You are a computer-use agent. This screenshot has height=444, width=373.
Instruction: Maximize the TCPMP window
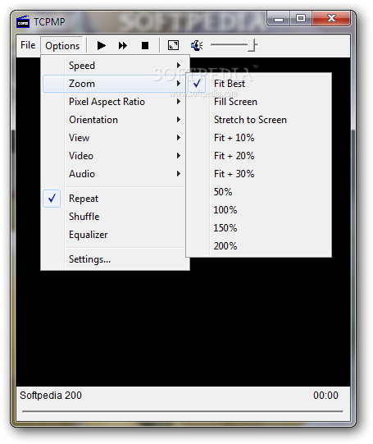[x=301, y=19]
